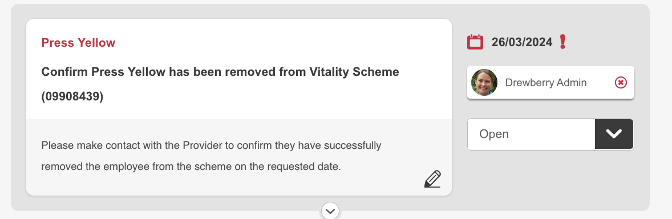Open the calendar icon date picker
The height and width of the screenshot is (219, 672).
pos(475,42)
